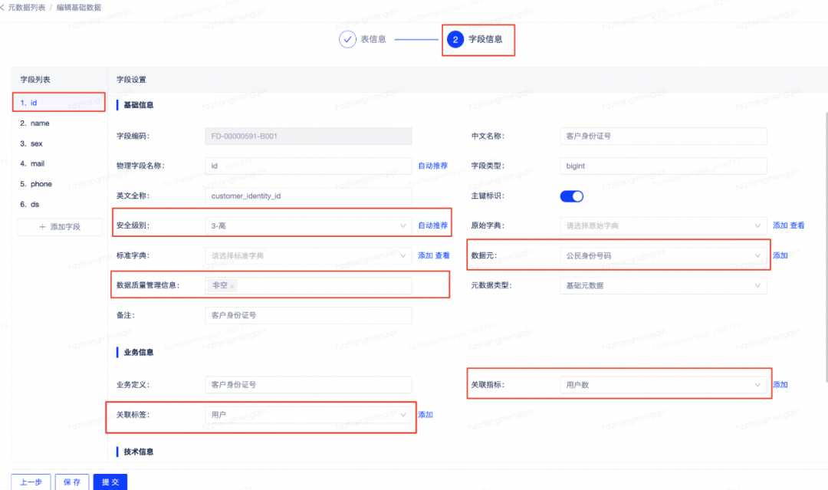Image resolution: width=828 pixels, height=490 pixels.
Task: Click 查看 link next to 标准字典
Action: 442,255
